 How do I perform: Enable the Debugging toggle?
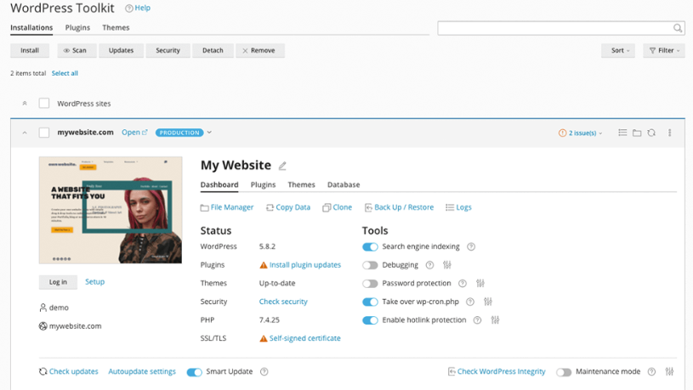point(370,265)
